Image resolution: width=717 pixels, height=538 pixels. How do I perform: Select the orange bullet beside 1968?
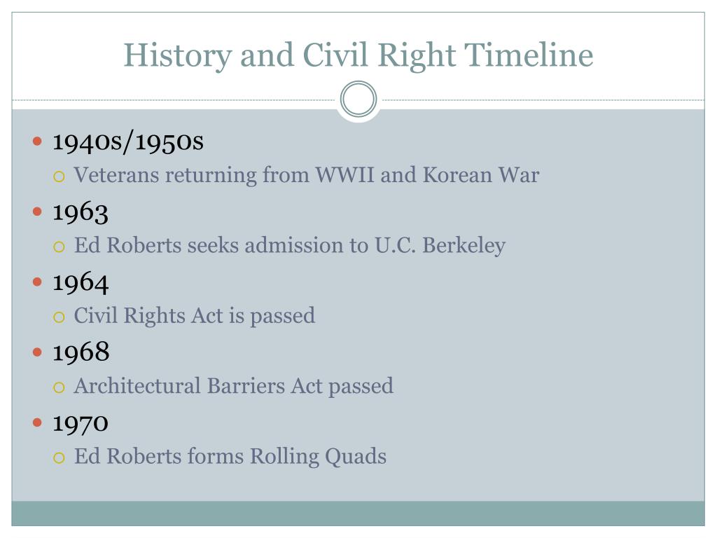coord(38,352)
